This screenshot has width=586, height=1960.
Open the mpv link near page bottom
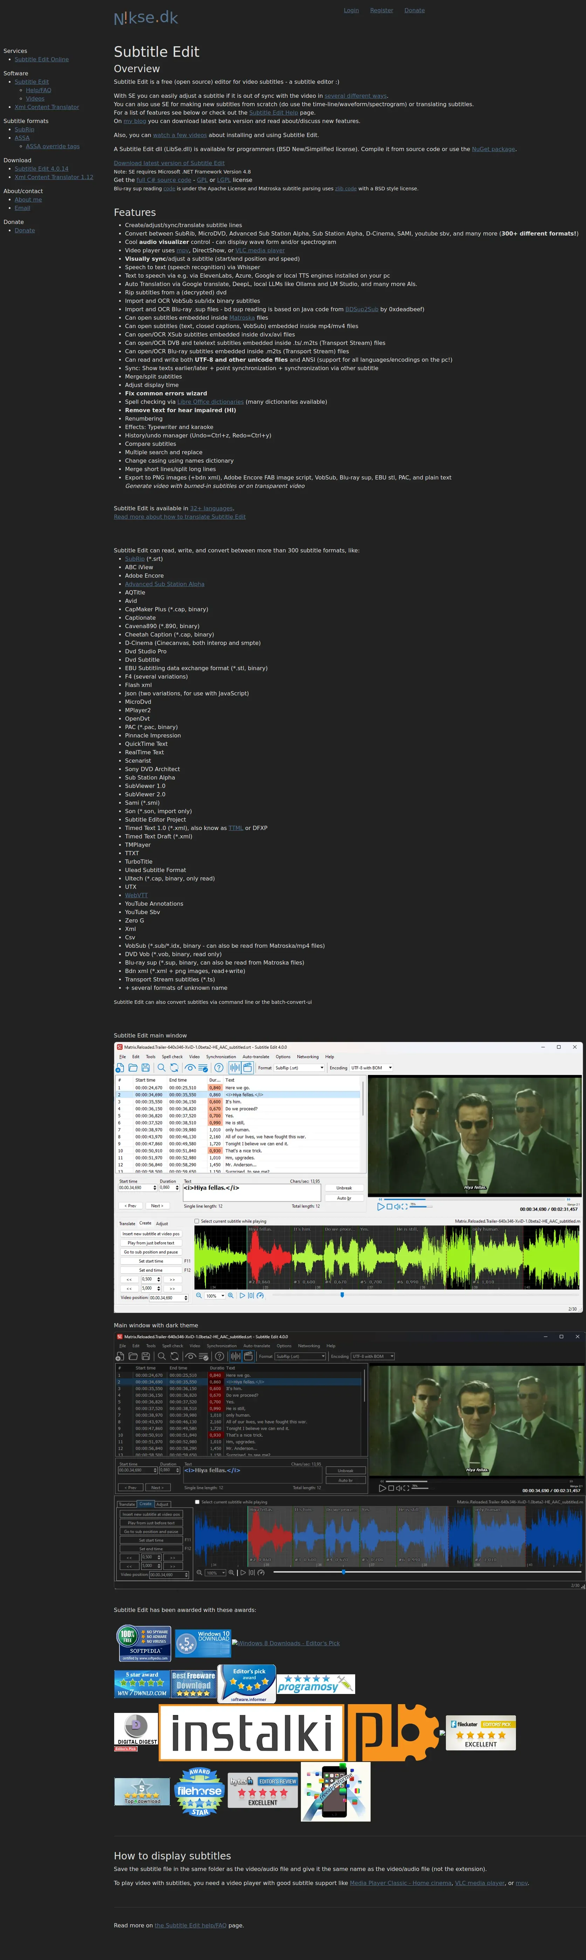point(522,1883)
